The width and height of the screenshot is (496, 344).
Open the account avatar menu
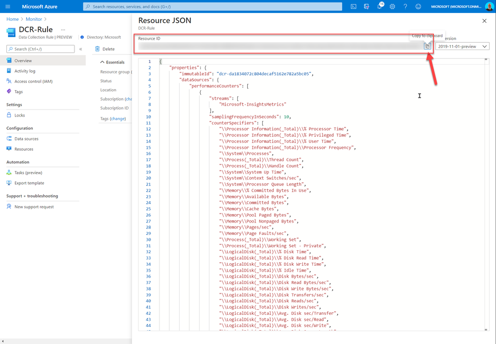(489, 6)
